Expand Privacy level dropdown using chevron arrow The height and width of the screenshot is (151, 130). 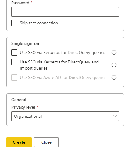115,116
